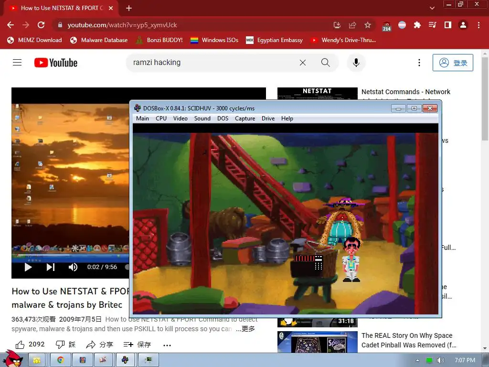Mute the video with the speaker icon

[x=73, y=267]
